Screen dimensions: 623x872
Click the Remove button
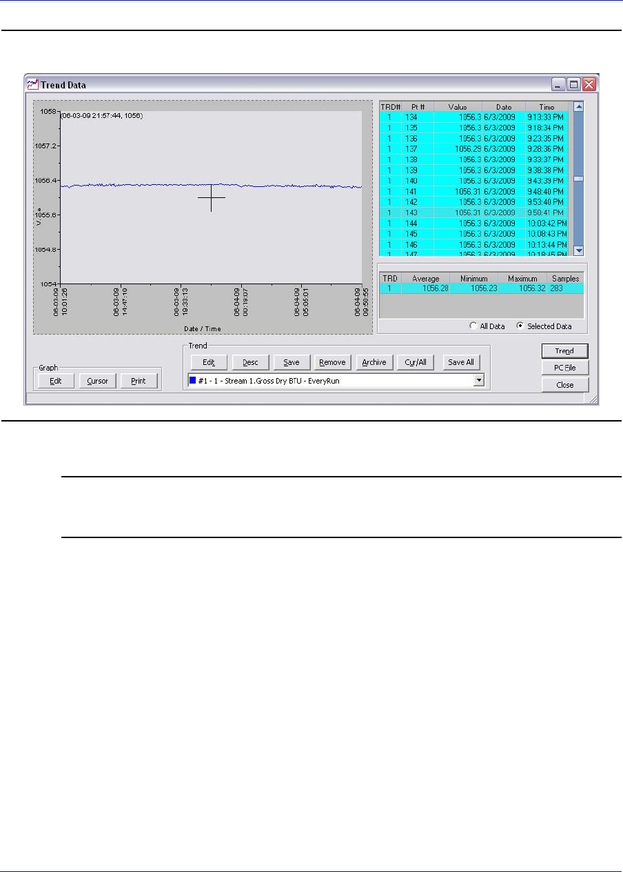point(333,362)
